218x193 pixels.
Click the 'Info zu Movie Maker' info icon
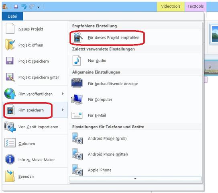[x=10, y=160]
